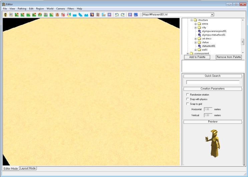Select the character bust object placement tool
Image resolution: width=248 pixels, height=177 pixels.
[x=6, y=15]
